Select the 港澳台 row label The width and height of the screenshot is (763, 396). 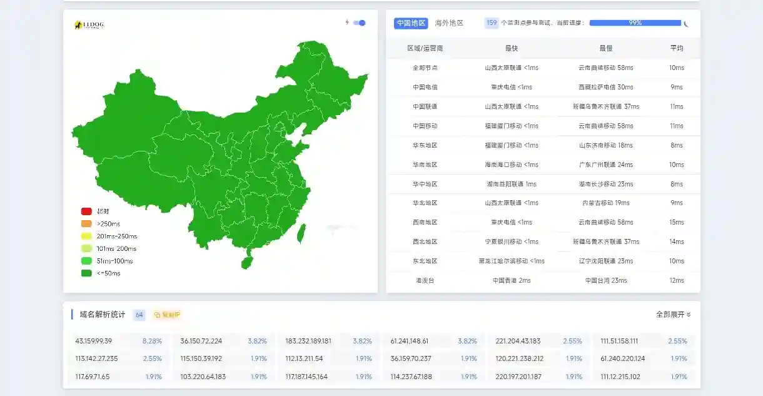pos(425,280)
